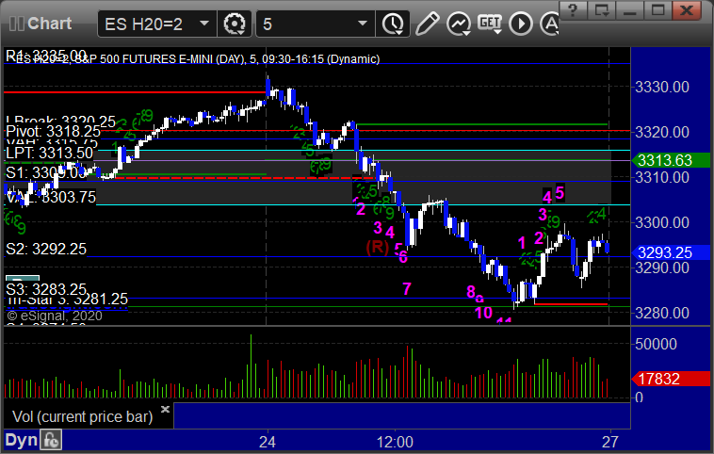Click the 3330.00 price axis value
714x454 pixels.
pos(661,87)
